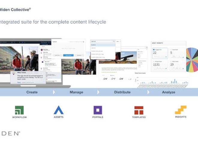
Task: Click the ASSETS caption text
Action: pos(58,117)
